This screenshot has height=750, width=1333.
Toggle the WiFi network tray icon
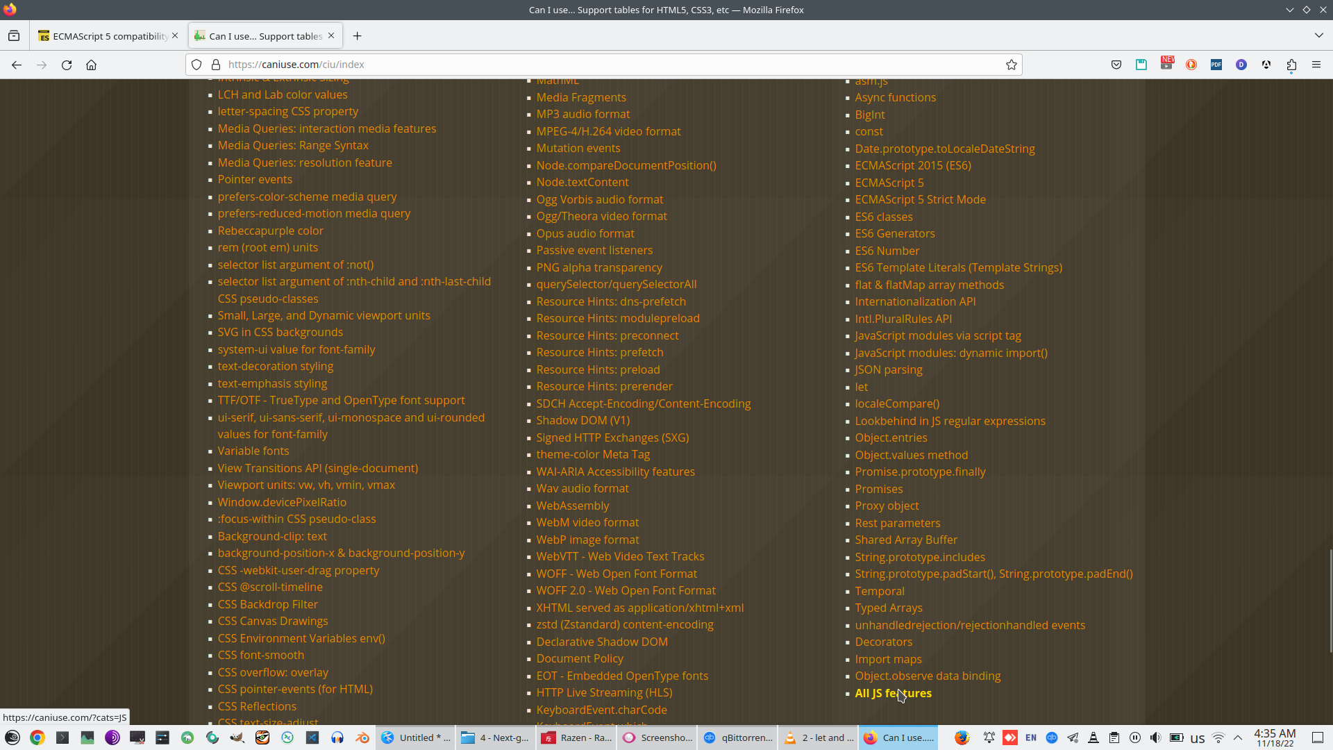point(1218,737)
